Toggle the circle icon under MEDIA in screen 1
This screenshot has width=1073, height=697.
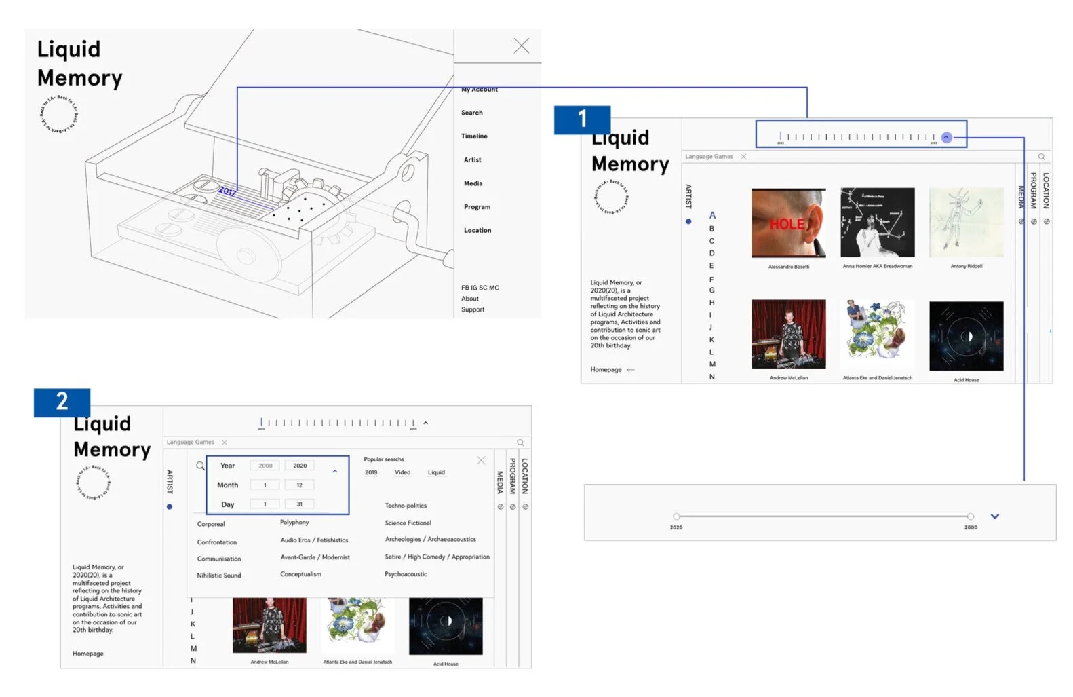coord(1021,221)
